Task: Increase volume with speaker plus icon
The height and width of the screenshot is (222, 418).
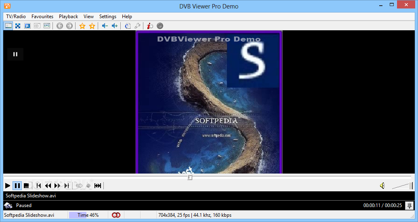Action: pyautogui.click(x=115, y=26)
